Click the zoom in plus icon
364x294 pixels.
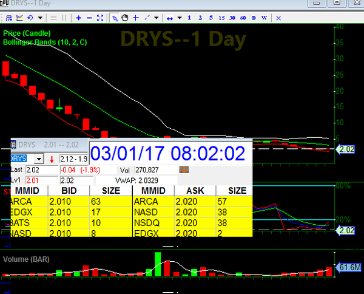point(79,18)
